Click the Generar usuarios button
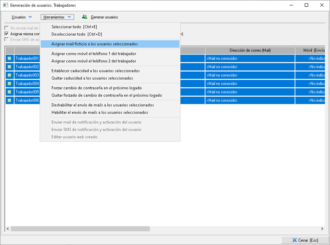This screenshot has height=245, width=330. pyautogui.click(x=104, y=17)
